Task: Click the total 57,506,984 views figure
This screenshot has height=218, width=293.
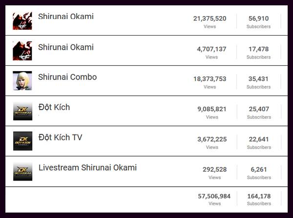Action: [x=214, y=196]
